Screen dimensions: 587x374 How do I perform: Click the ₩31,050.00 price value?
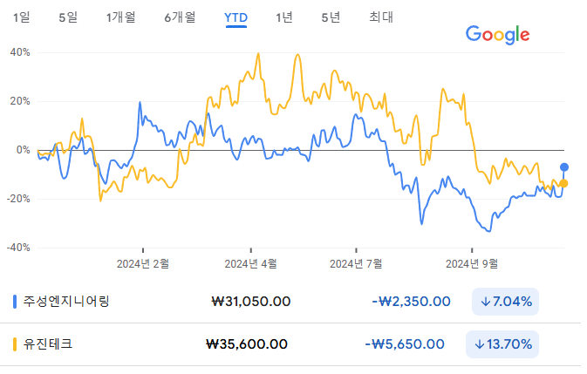251,302
